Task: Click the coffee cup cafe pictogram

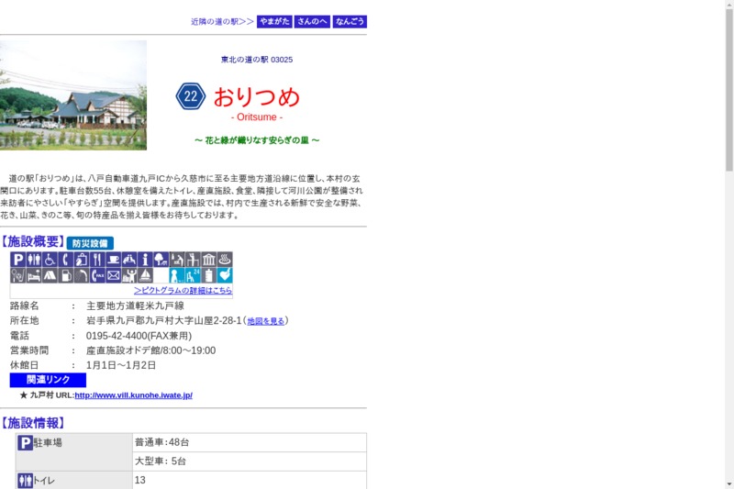Action: point(114,260)
